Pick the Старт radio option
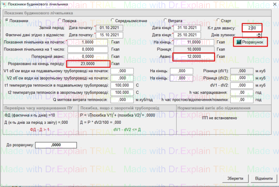This screenshot has height=187, width=279. tap(218, 21)
